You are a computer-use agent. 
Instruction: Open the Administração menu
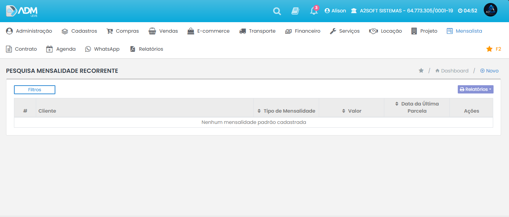(x=29, y=31)
